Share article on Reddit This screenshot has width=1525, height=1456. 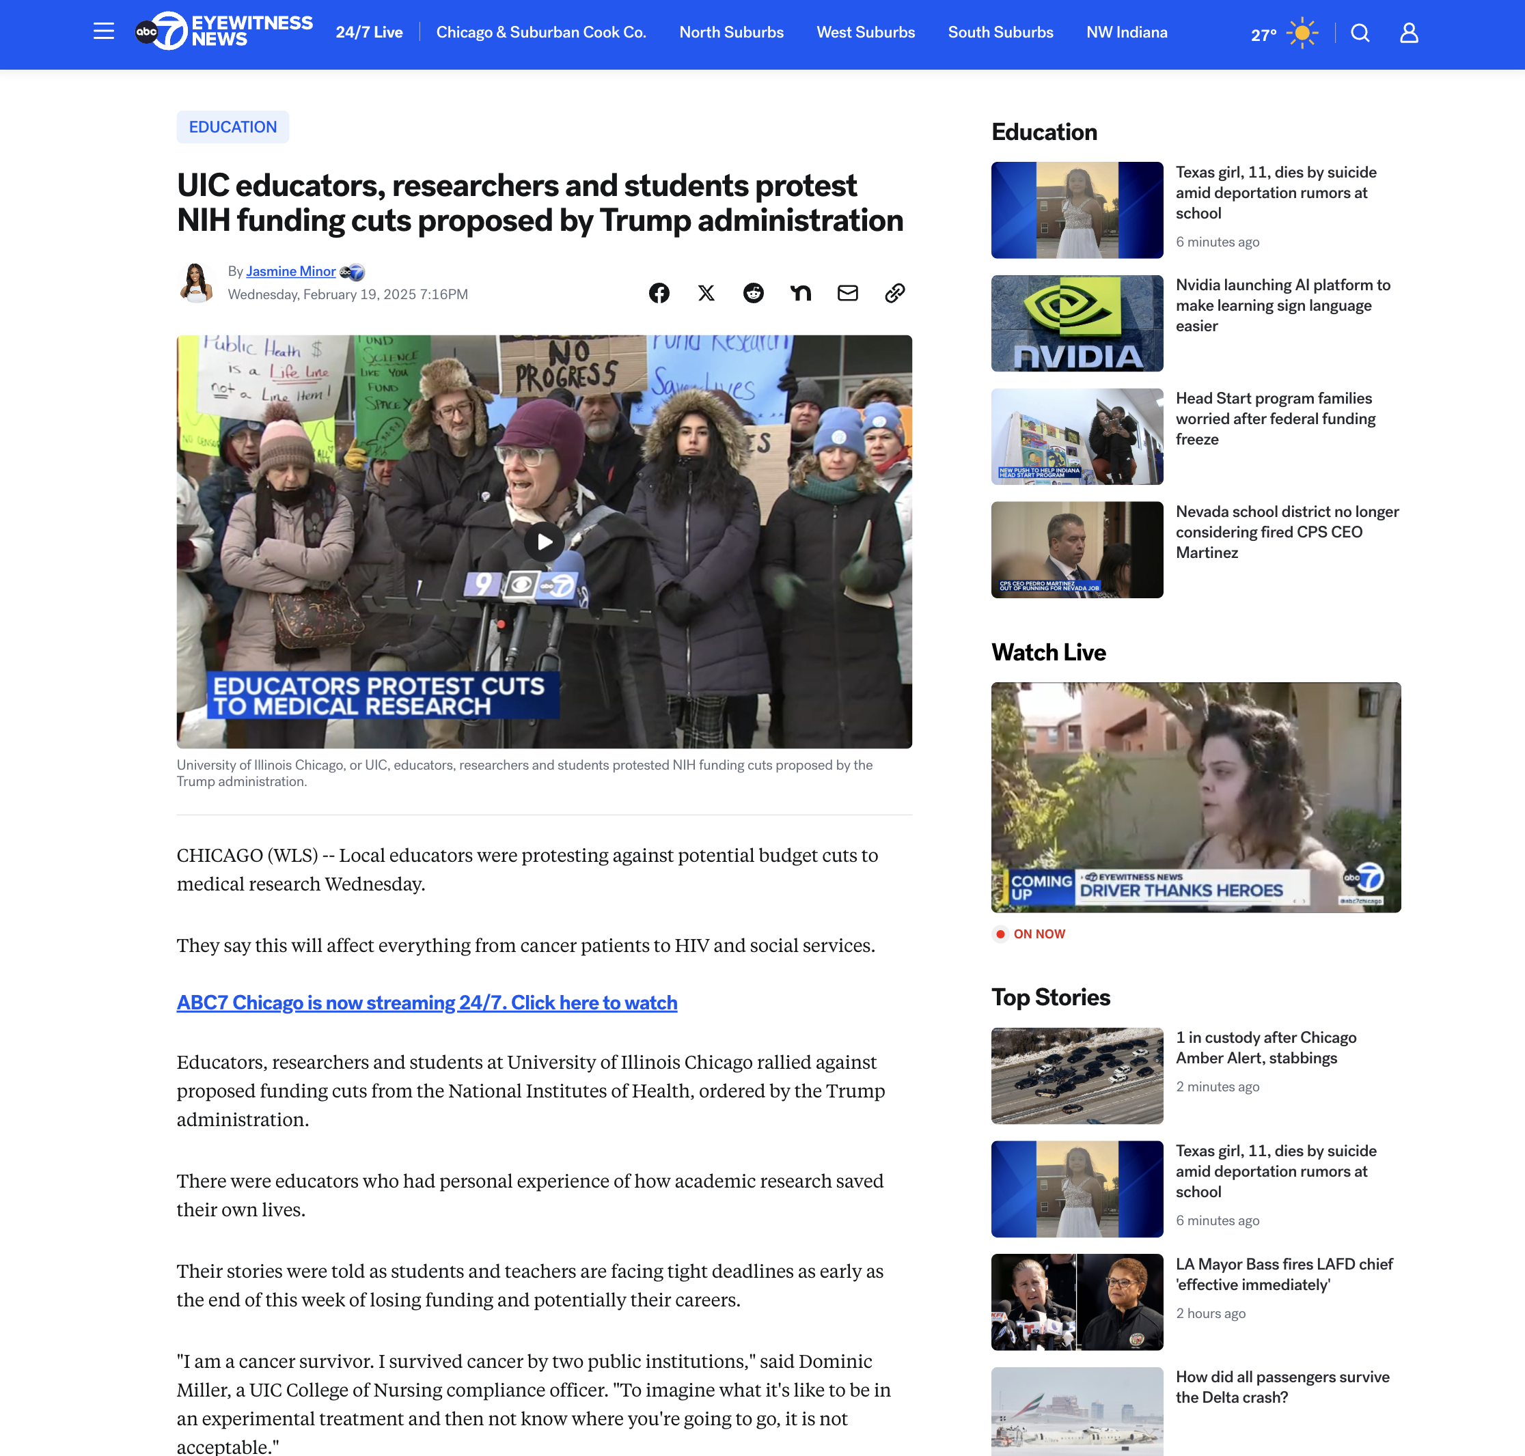[x=753, y=292]
